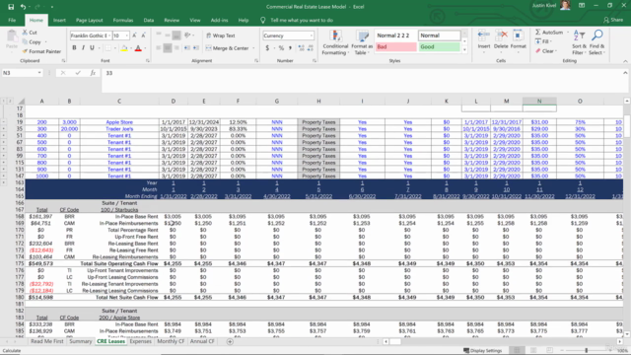
Task: Apply the Good cell style
Action: 439,46
